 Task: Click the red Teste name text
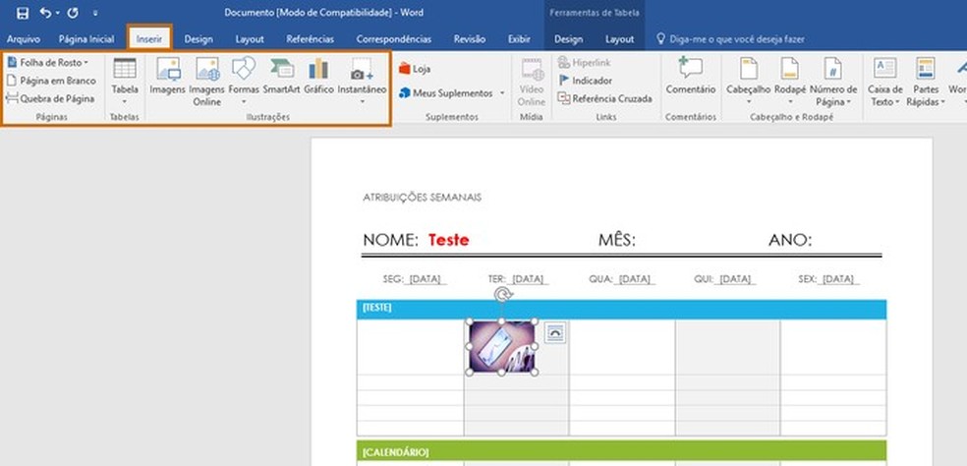(448, 240)
